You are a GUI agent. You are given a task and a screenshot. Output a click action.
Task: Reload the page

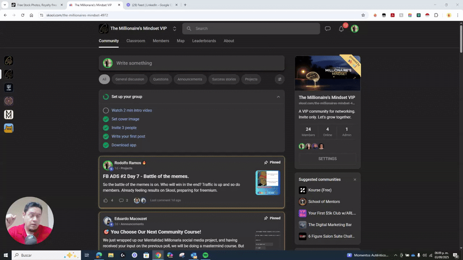(x=23, y=15)
